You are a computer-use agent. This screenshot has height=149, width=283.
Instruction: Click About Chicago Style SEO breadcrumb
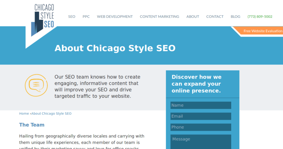click(x=51, y=114)
